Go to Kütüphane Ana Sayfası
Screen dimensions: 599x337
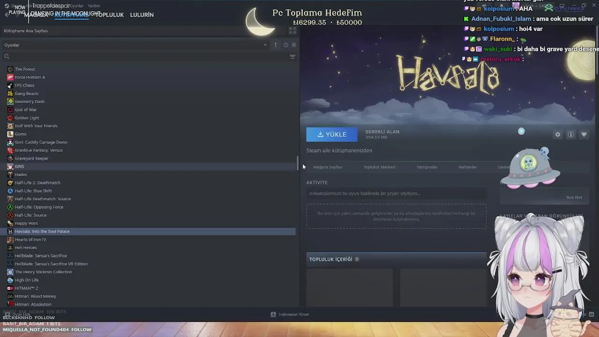(26, 31)
